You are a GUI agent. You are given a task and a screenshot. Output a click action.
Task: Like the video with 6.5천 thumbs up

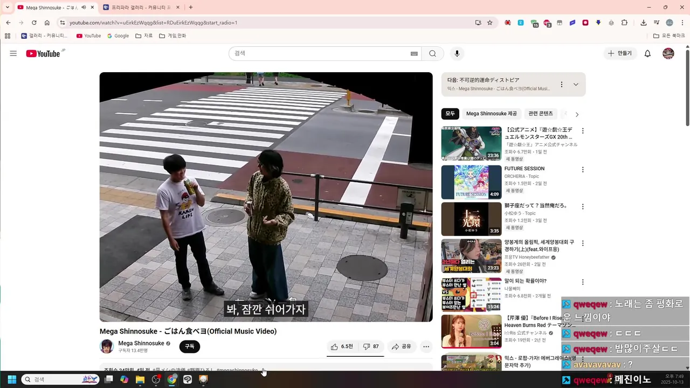[x=342, y=347]
